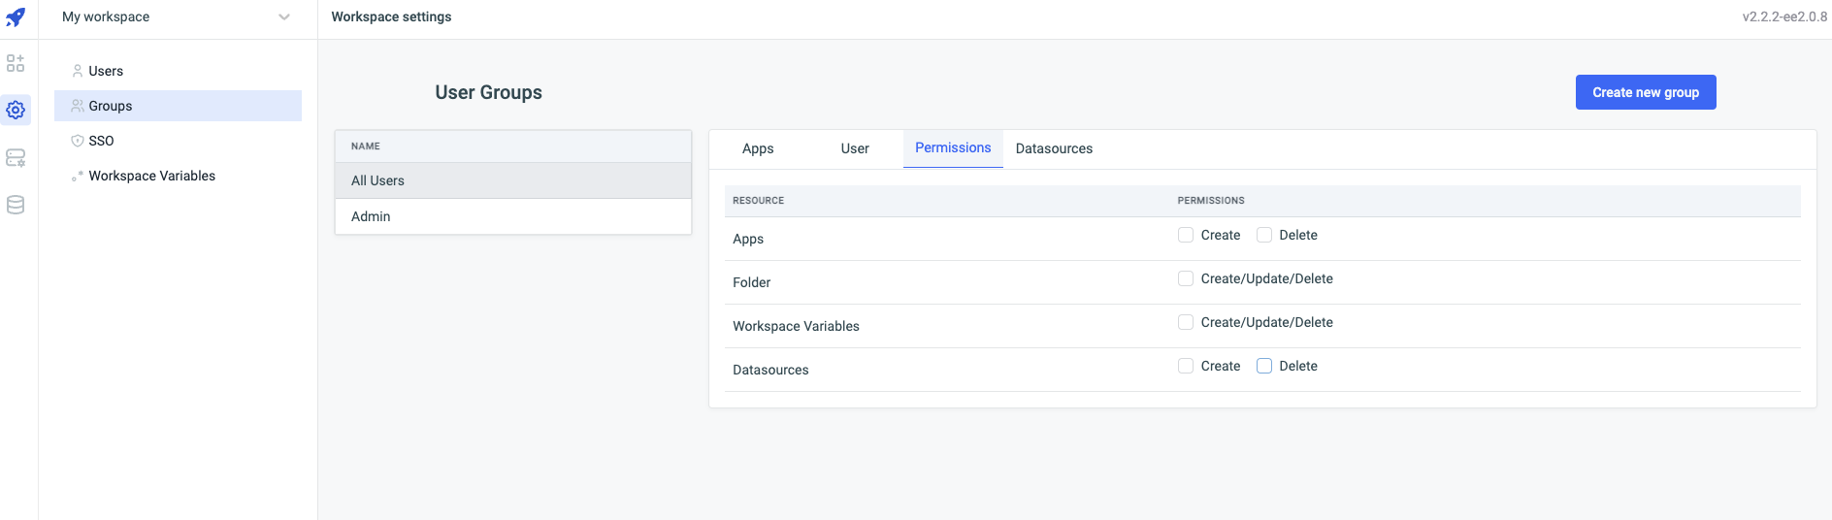
Task: Switch to the Apps tab
Action: [x=758, y=148]
